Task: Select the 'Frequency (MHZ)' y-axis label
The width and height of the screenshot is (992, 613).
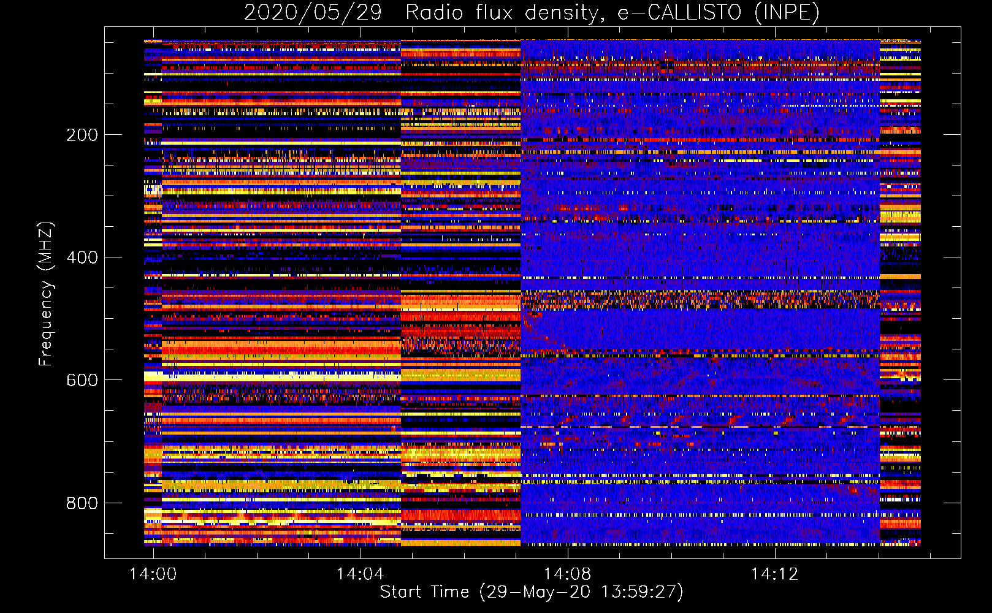Action: [x=46, y=294]
